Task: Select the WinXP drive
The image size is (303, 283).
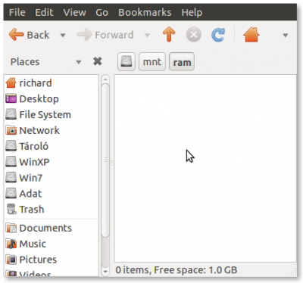Action: coord(52,162)
